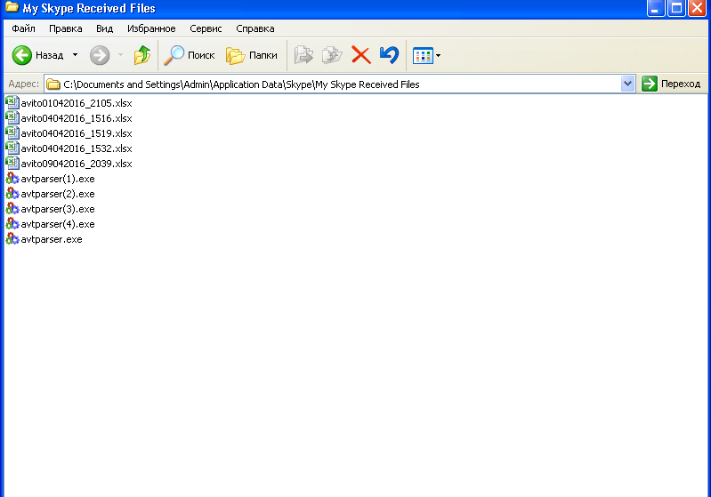Select the Excel icon of avito04042016_1516.xlsx
Image resolution: width=711 pixels, height=497 pixels.
[12, 117]
